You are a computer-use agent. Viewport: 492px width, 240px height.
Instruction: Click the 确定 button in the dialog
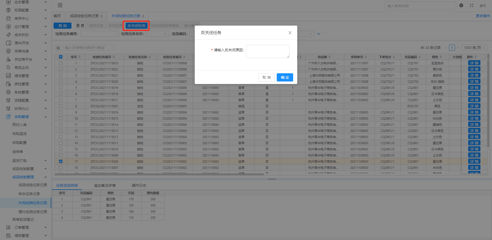click(x=285, y=77)
